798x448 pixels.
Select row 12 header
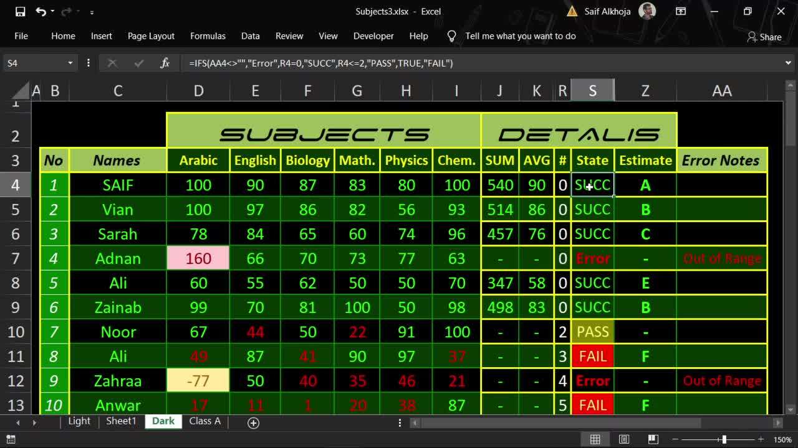[16, 381]
